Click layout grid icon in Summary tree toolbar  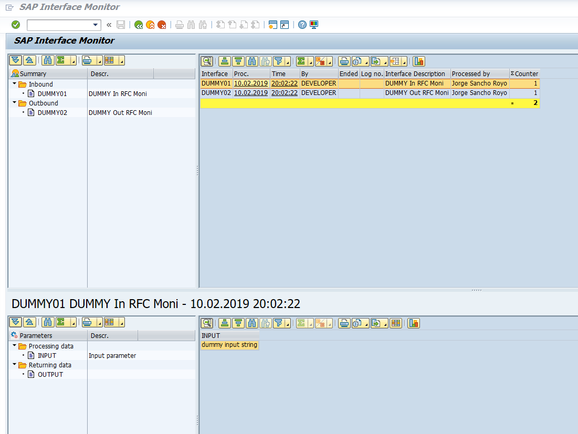109,60
